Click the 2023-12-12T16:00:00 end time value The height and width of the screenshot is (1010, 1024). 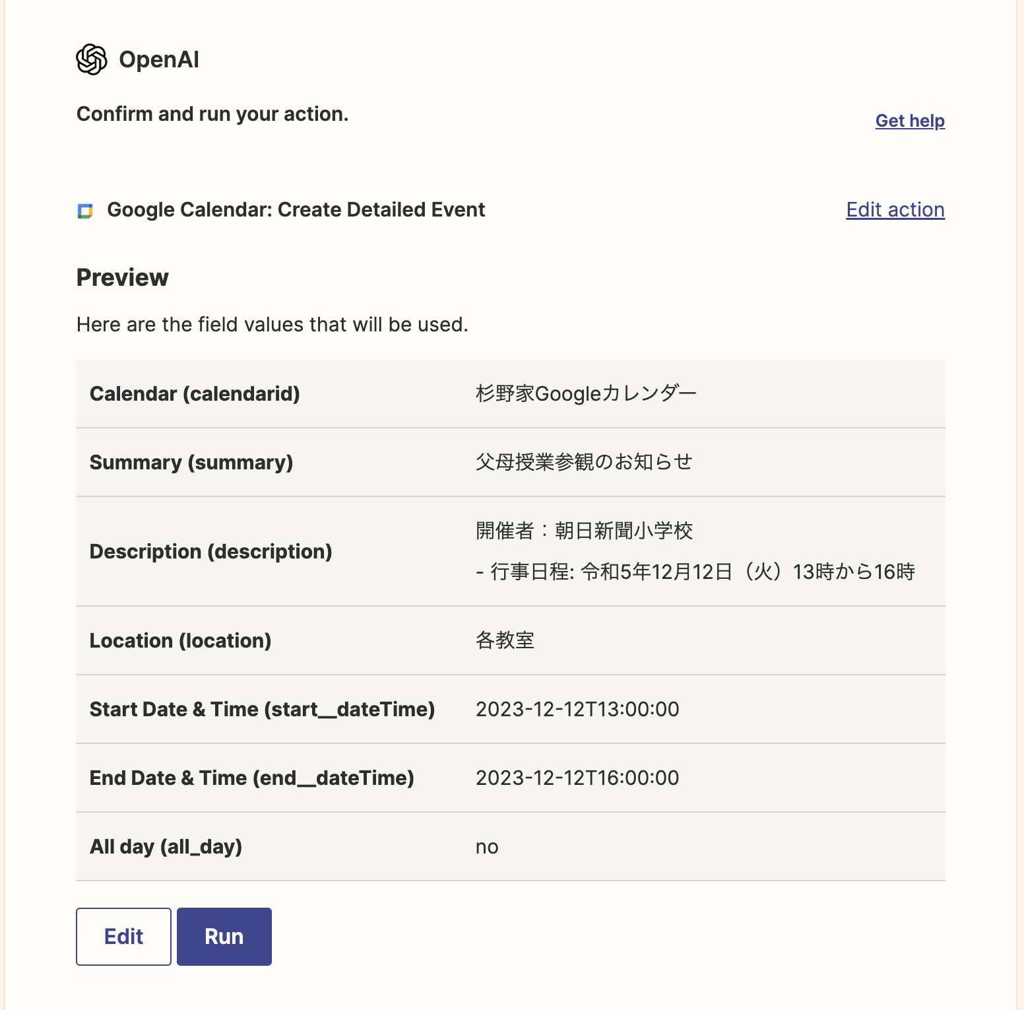pos(577,778)
